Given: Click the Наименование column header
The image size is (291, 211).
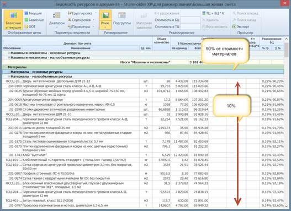Looking at the screenshot, I should click(81, 48).
